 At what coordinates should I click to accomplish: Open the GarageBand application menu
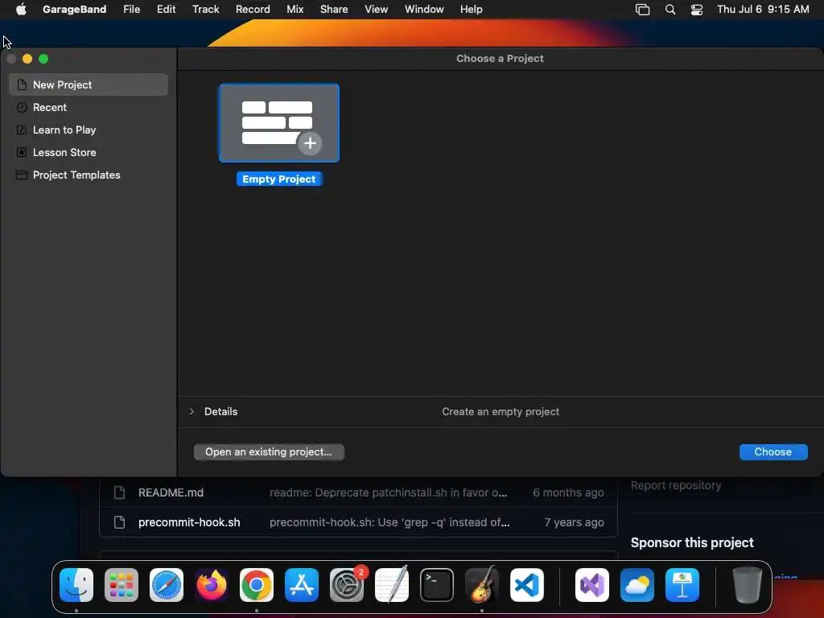(74, 9)
